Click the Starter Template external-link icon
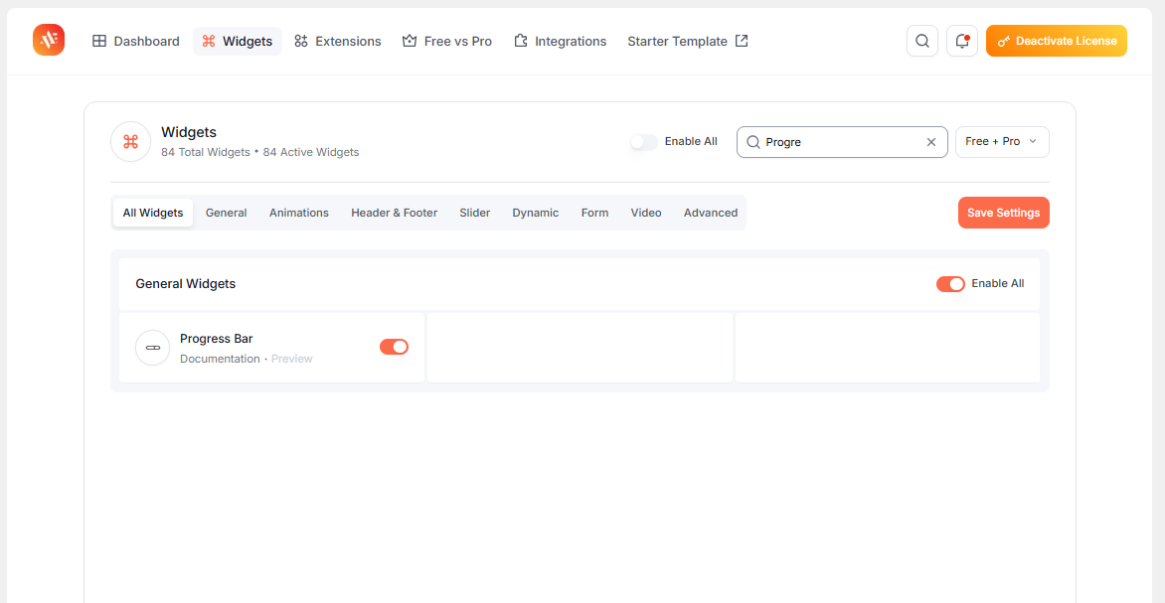 coord(742,41)
